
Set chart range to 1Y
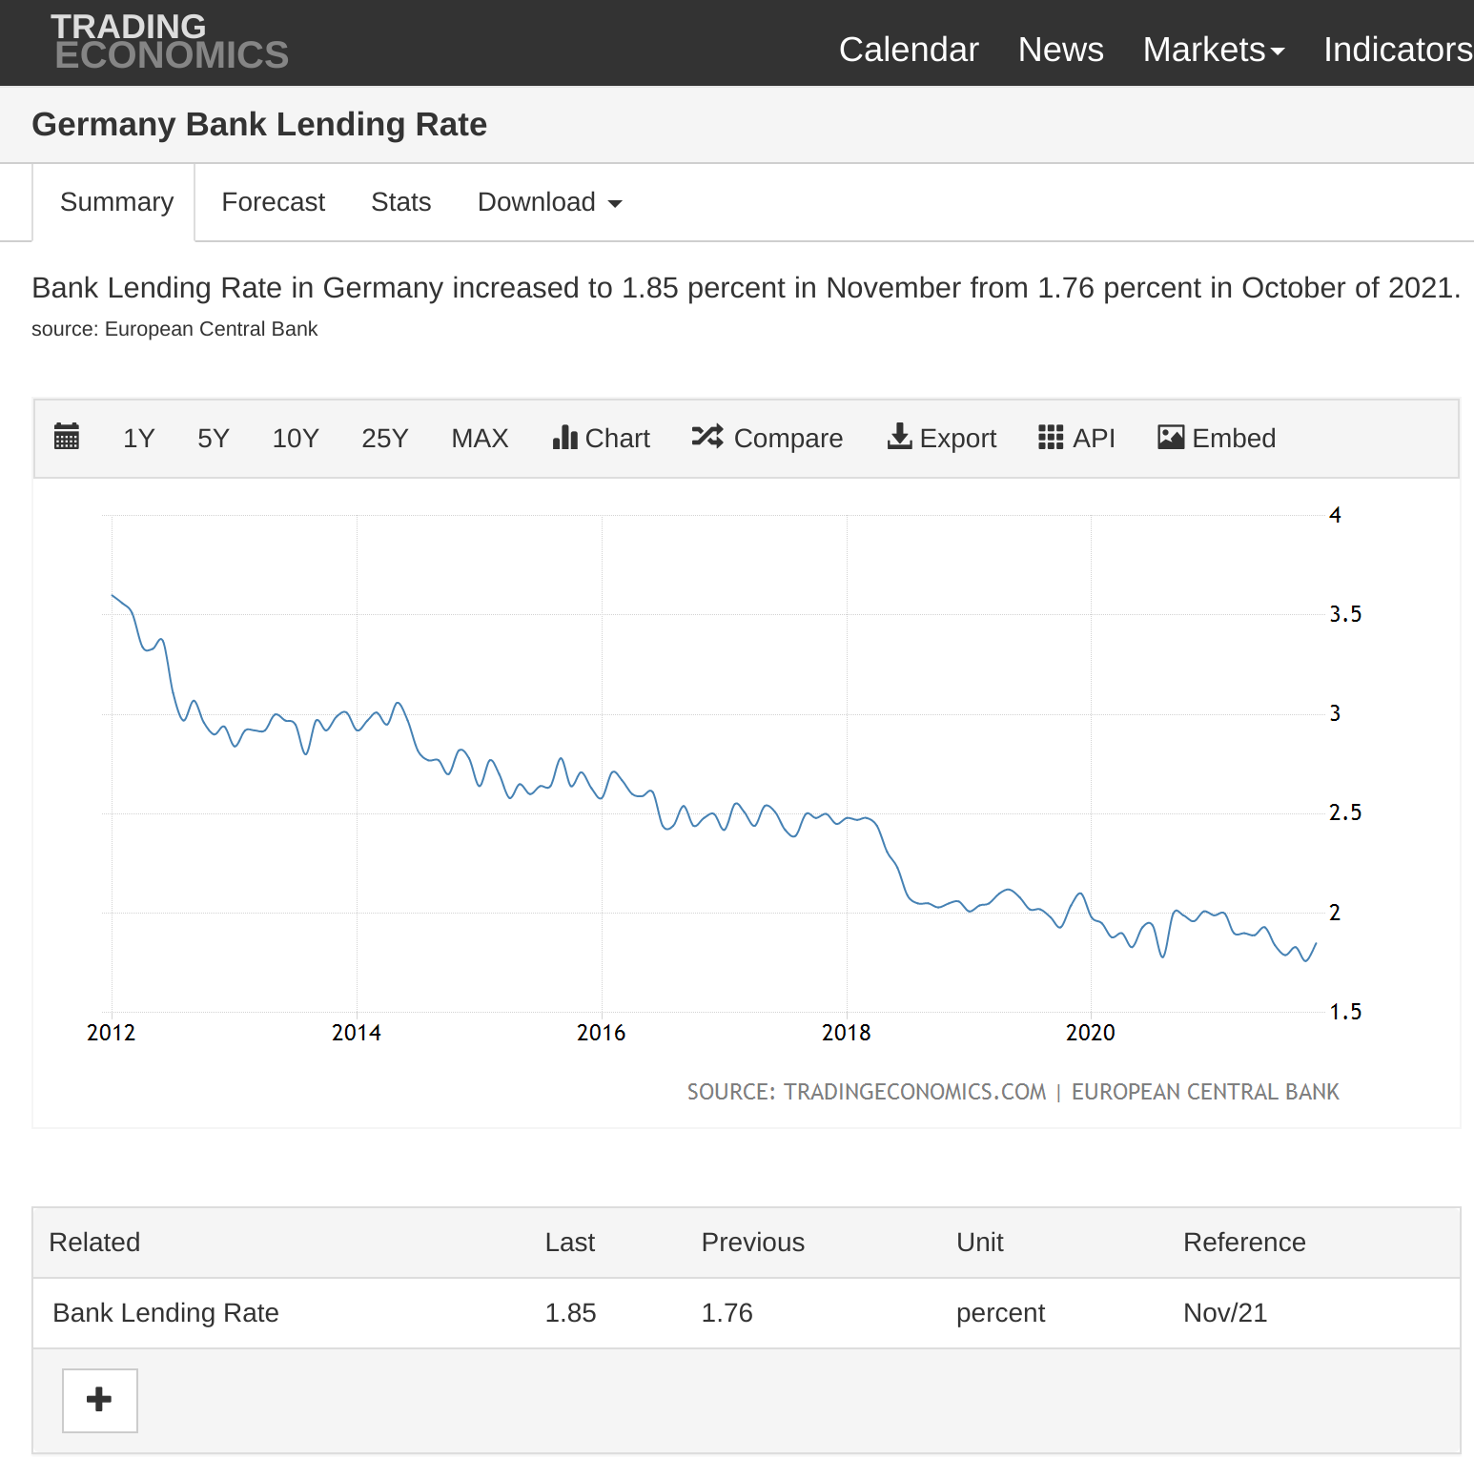pos(138,438)
